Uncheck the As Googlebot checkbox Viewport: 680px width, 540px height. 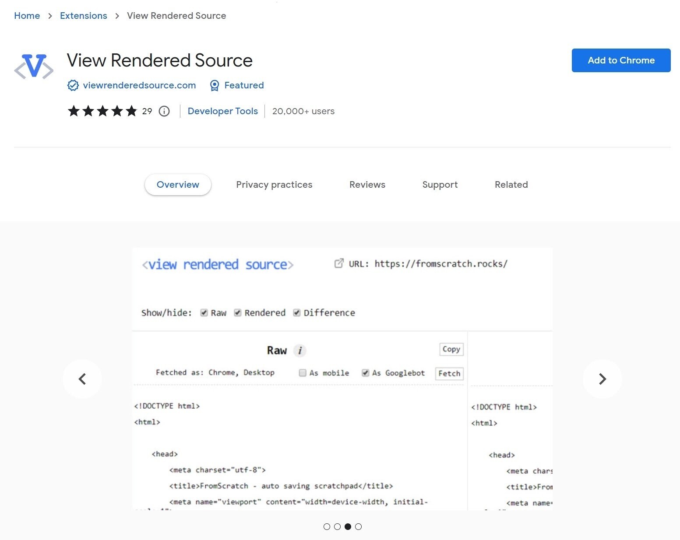365,373
